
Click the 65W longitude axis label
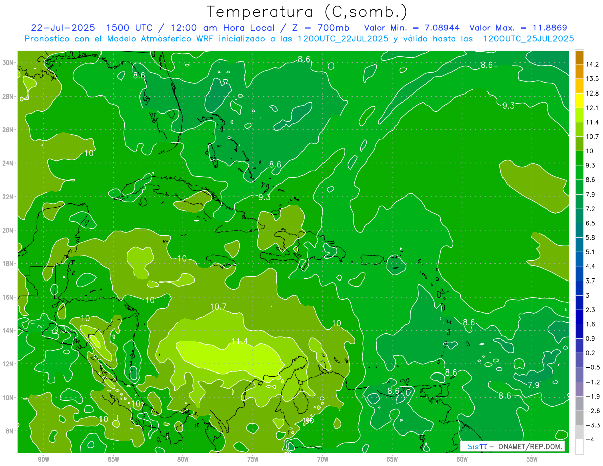tap(392, 459)
